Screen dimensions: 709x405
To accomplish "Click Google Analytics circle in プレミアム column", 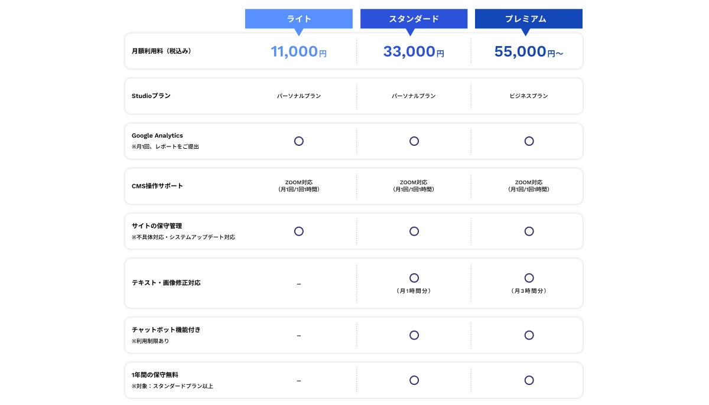I will coord(529,141).
